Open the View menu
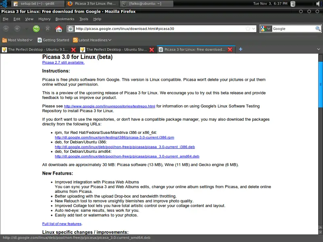 tap(29, 19)
